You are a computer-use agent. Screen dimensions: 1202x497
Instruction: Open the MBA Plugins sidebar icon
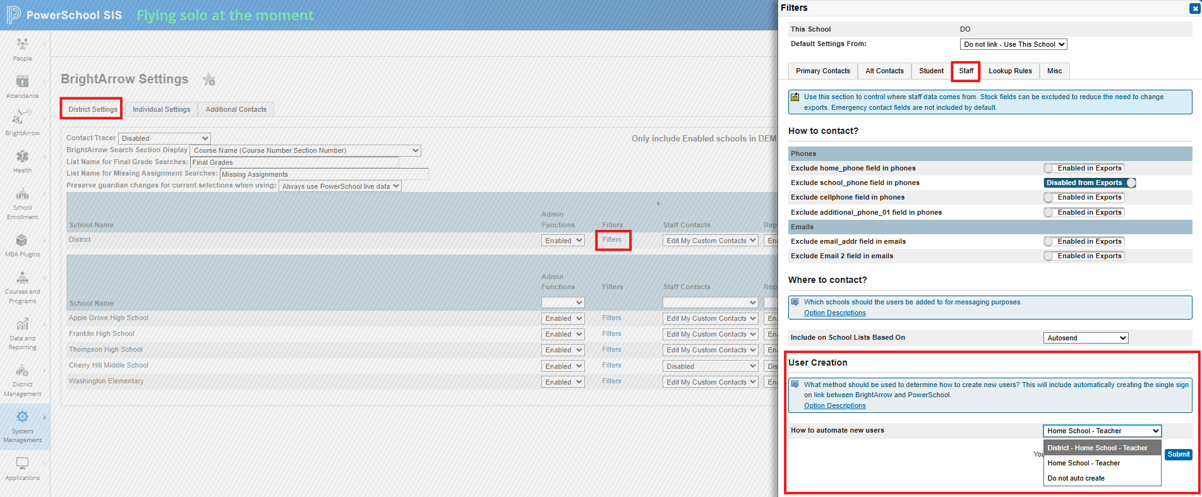pos(22,240)
